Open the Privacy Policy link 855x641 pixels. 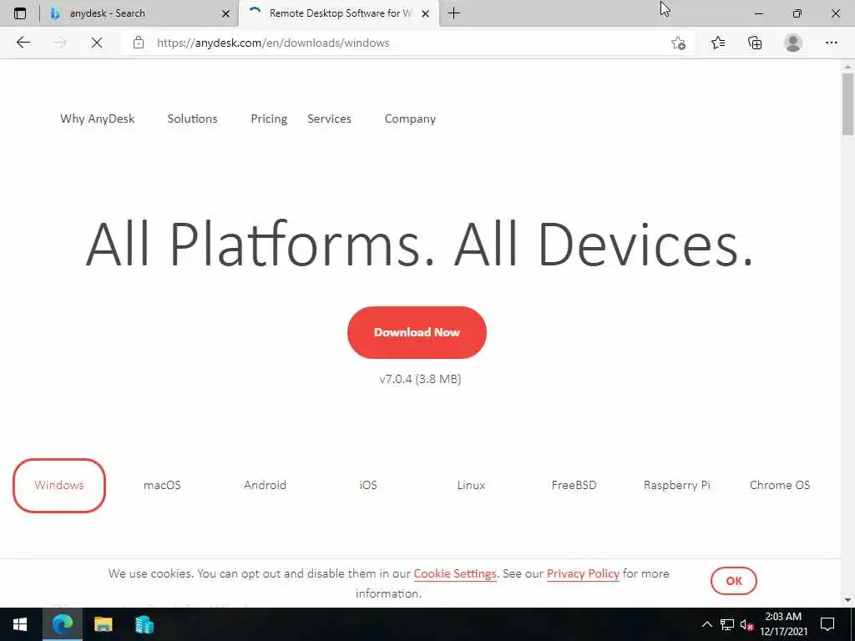(x=583, y=573)
